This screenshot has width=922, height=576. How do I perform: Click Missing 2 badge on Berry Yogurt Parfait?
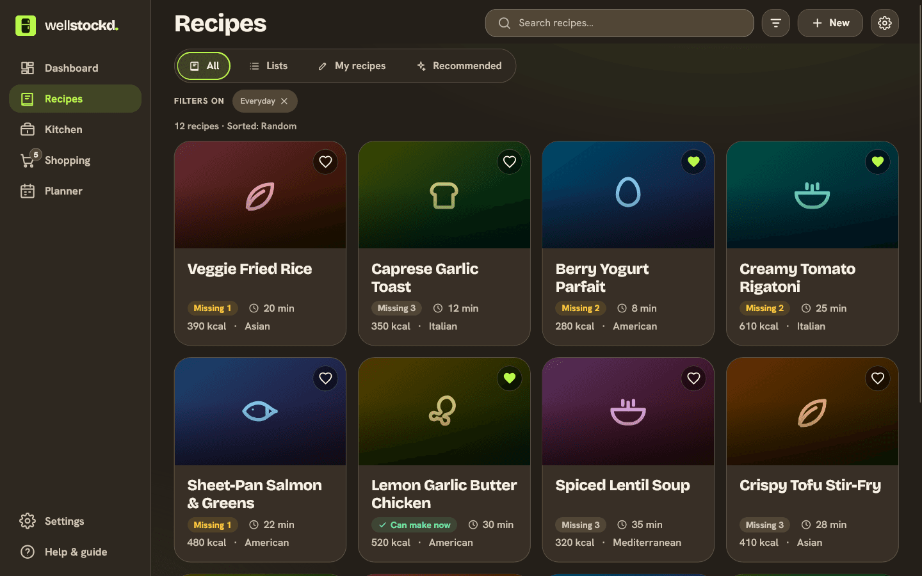point(581,308)
